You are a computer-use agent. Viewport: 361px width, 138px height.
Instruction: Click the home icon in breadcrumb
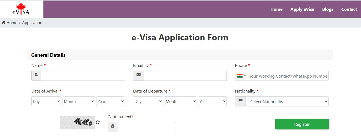point(3,23)
